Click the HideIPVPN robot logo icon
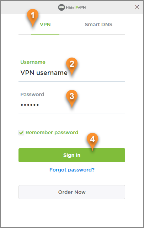 click(x=61, y=7)
